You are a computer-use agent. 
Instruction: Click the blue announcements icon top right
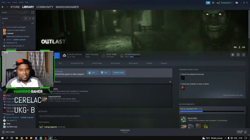[x=208, y=3]
